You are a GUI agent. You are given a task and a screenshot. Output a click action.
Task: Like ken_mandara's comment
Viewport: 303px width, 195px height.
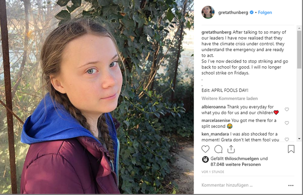pyautogui.click(x=287, y=139)
